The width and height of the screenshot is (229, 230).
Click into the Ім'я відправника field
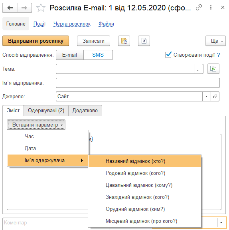[138, 83]
